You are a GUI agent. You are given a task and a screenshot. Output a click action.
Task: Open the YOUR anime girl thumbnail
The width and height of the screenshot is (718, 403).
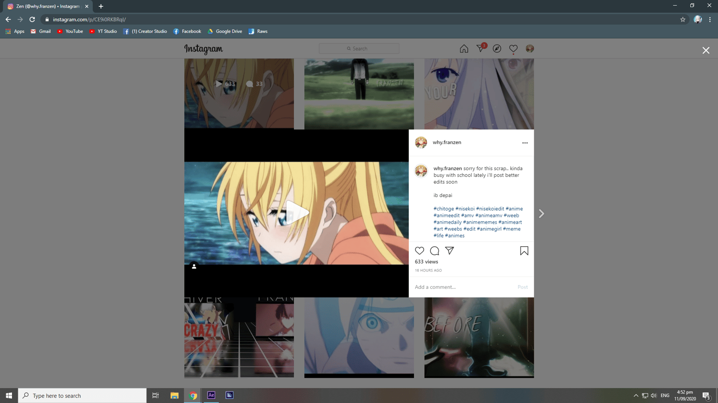tap(479, 94)
